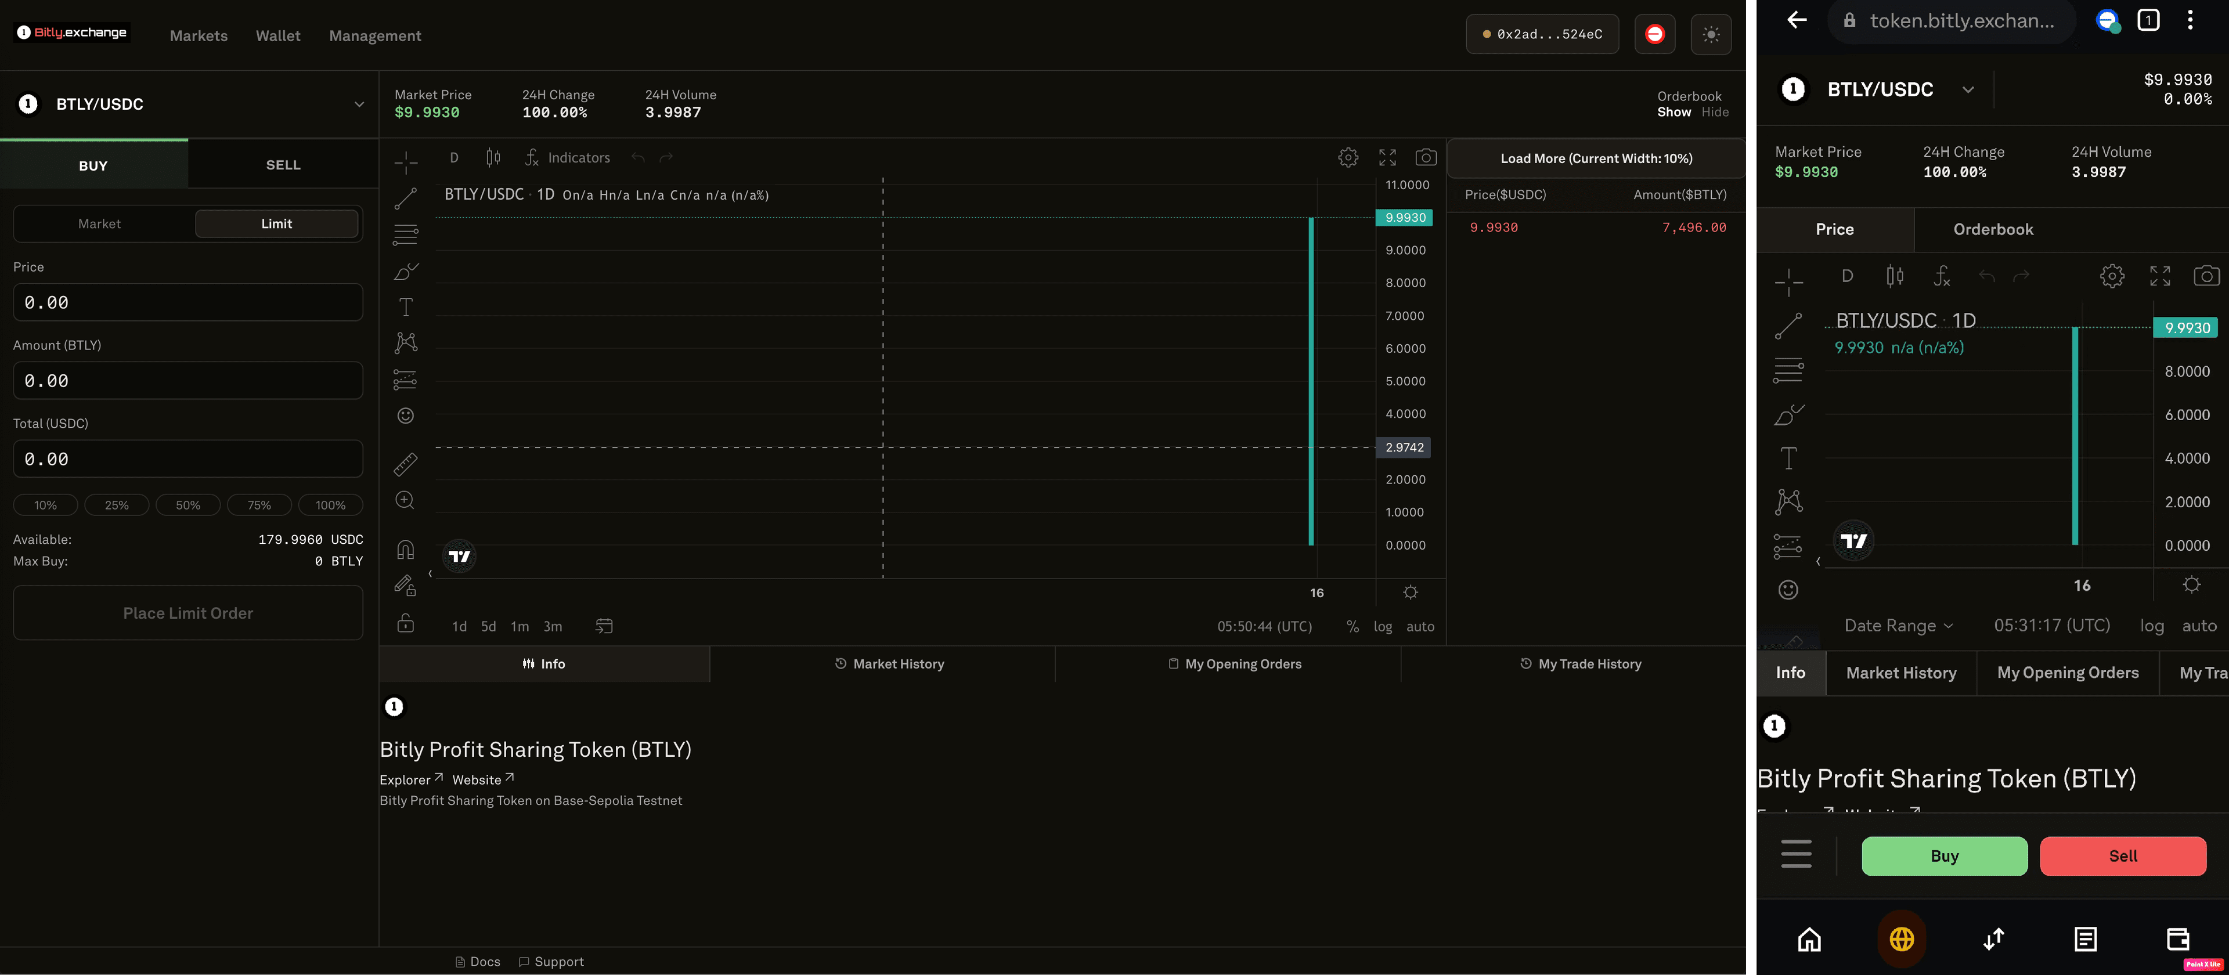Image resolution: width=2229 pixels, height=975 pixels.
Task: Toggle percent scale on desktop chart
Action: [x=1352, y=626]
